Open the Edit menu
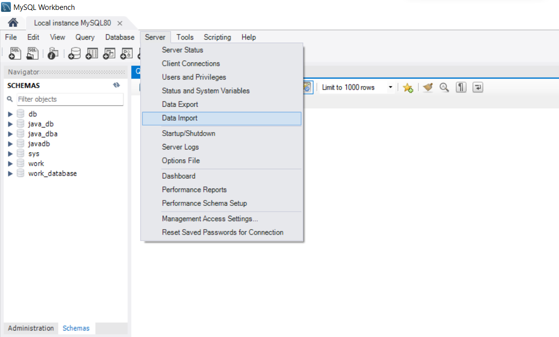 coord(33,37)
